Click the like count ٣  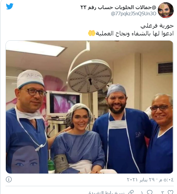tap(163, 192)
